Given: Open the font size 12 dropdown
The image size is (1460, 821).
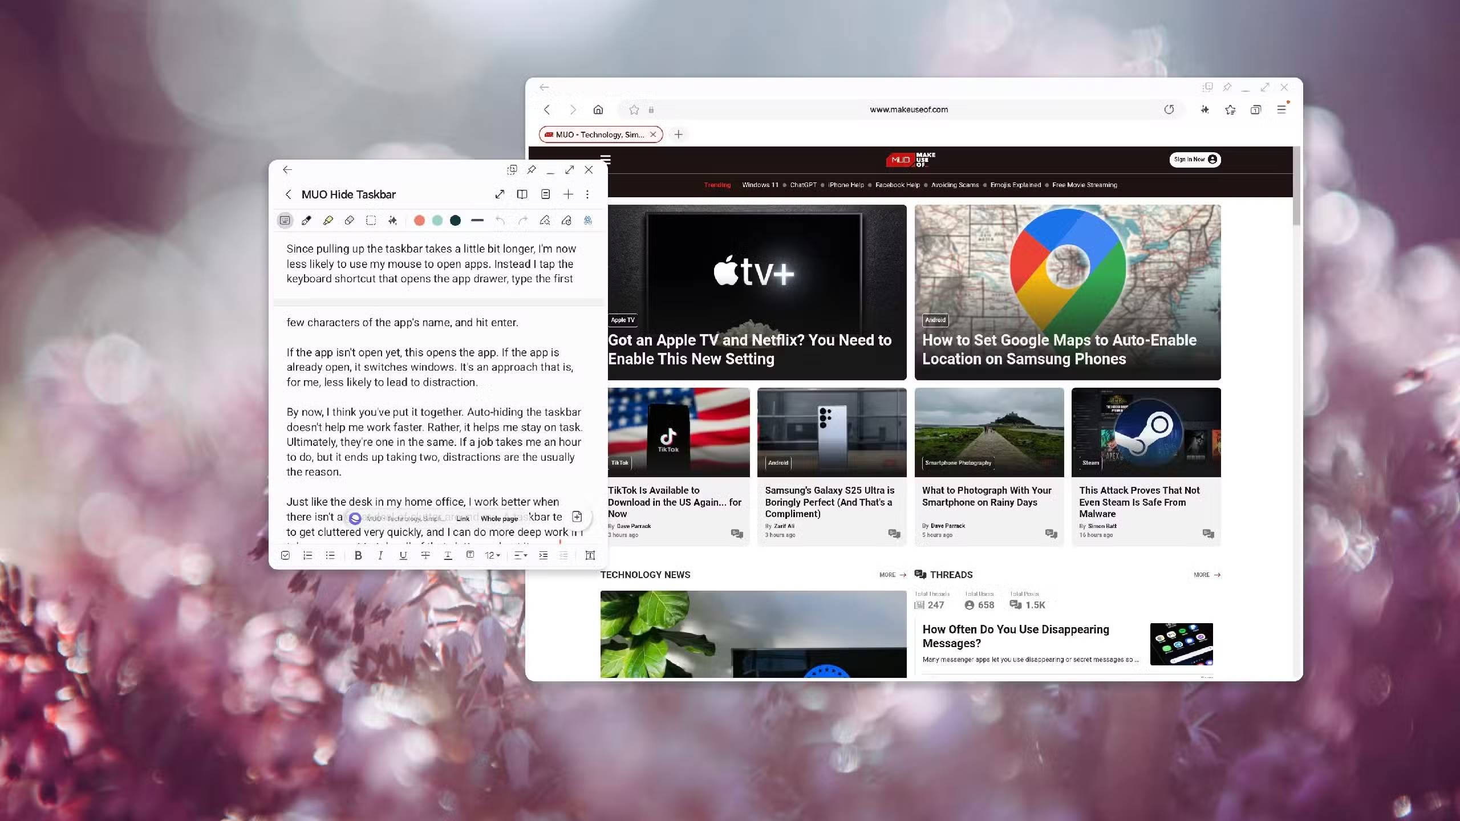Looking at the screenshot, I should (492, 555).
